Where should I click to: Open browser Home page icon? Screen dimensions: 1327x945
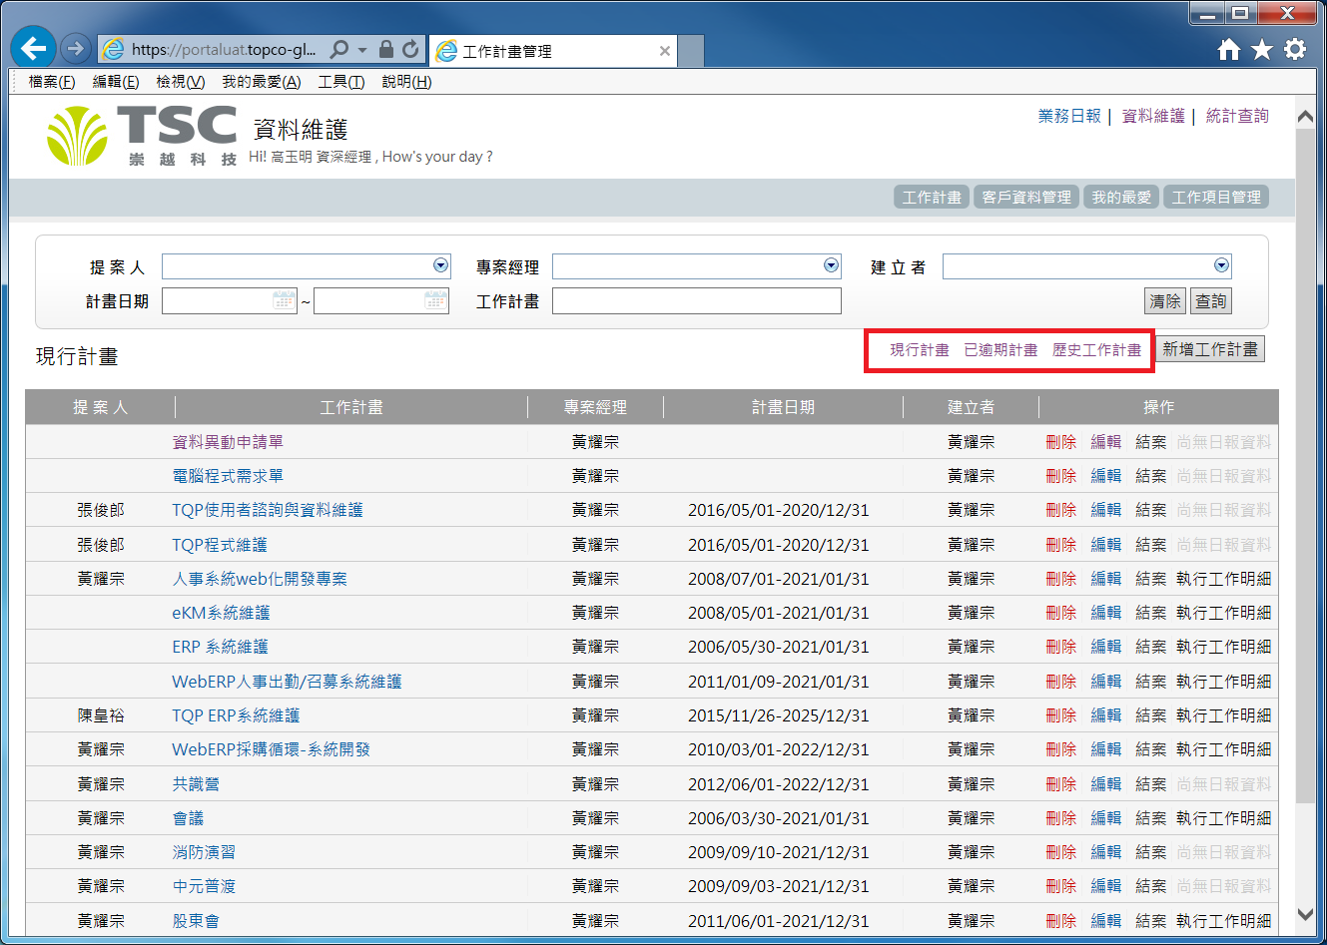point(1229,49)
